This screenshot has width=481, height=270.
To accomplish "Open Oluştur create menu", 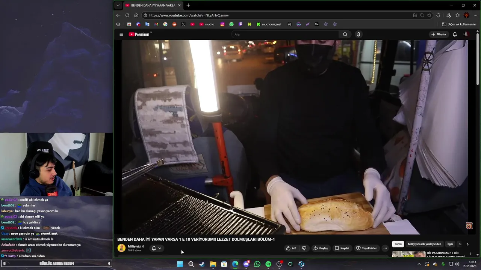I will click(439, 34).
